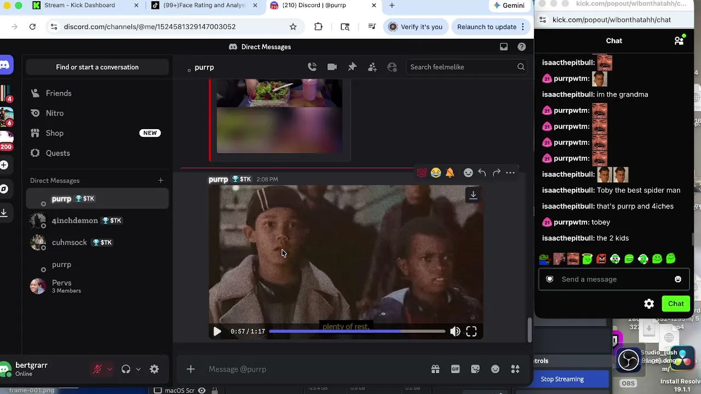The height and width of the screenshot is (394, 701).
Task: Open the Shop in sidebar
Action: point(97,133)
